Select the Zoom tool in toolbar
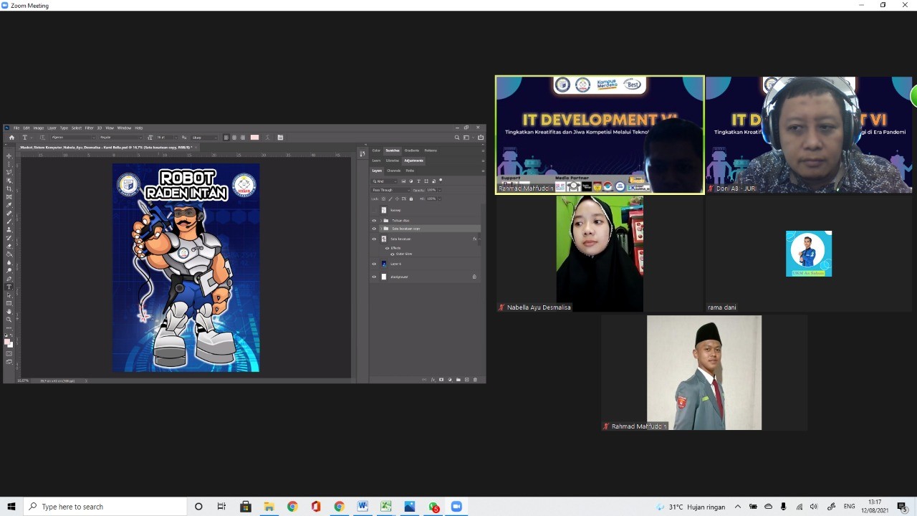This screenshot has width=917, height=516. 9,320
